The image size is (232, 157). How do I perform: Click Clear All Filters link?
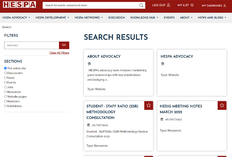click(x=59, y=53)
